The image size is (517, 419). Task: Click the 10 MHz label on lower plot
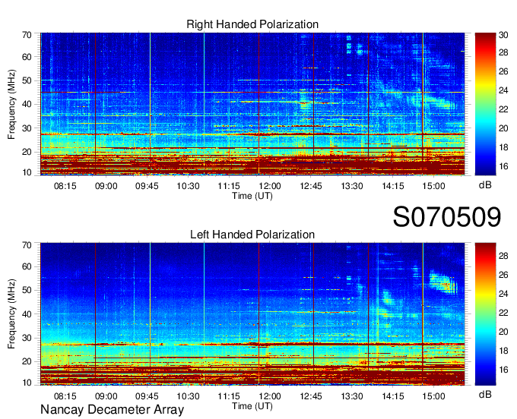click(27, 383)
